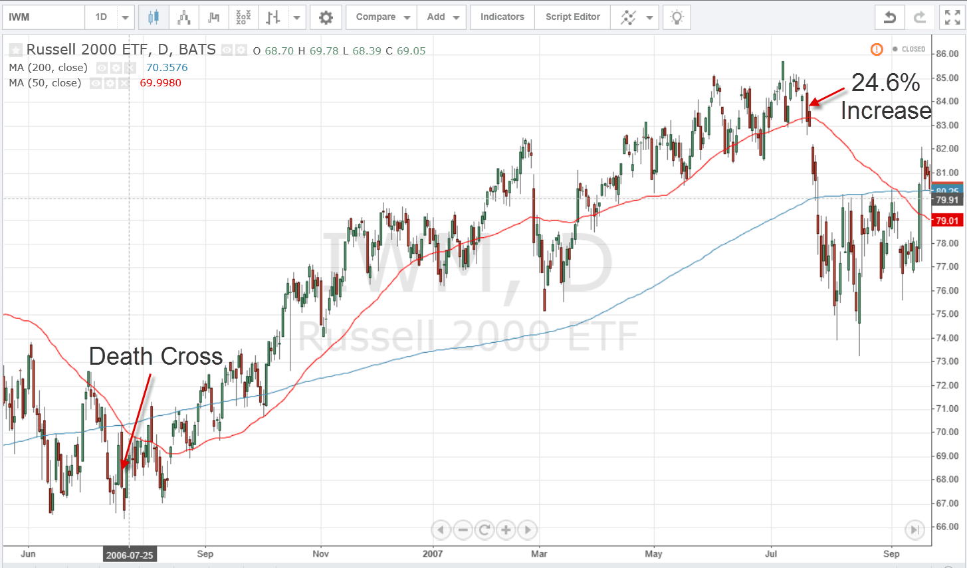Viewport: 967px width, 568px height.
Task: Redo the last chart action
Action: point(918,17)
